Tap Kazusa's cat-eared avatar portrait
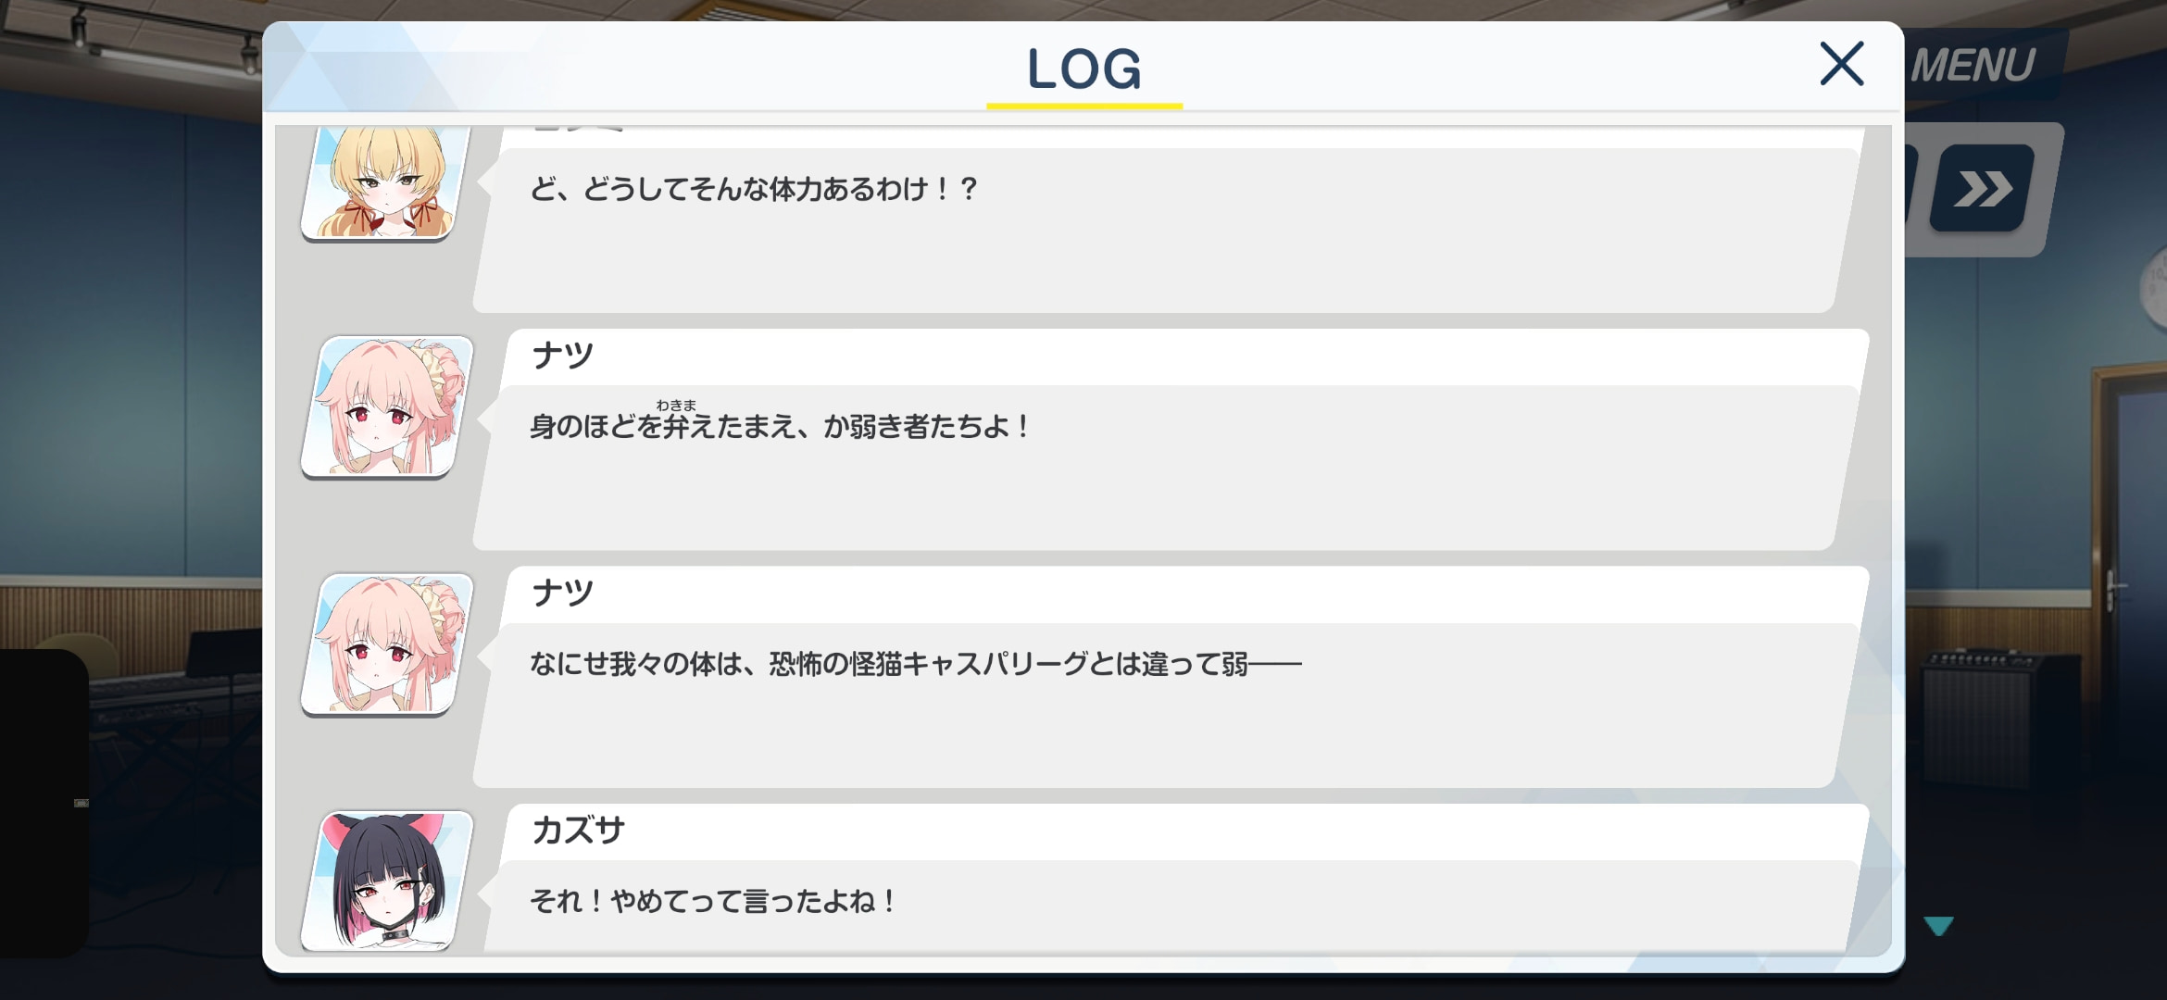 point(387,881)
